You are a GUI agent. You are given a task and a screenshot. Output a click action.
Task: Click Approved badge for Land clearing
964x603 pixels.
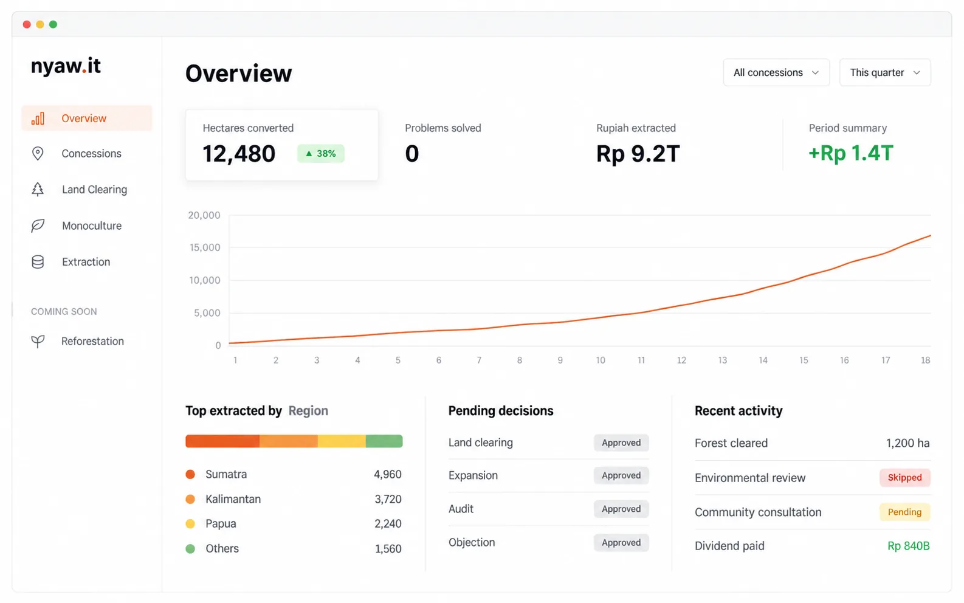click(621, 443)
